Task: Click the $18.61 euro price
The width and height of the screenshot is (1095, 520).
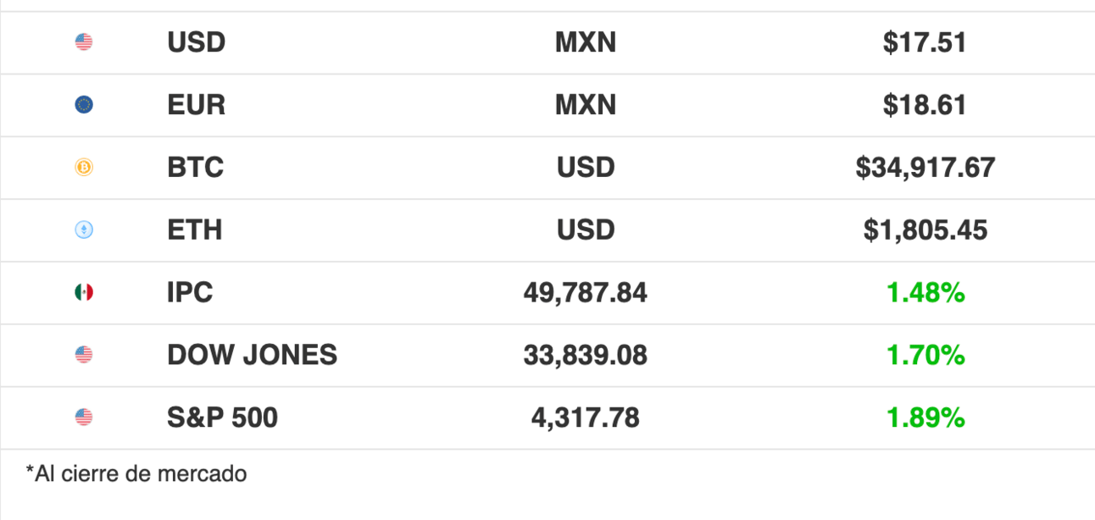Action: point(925,105)
